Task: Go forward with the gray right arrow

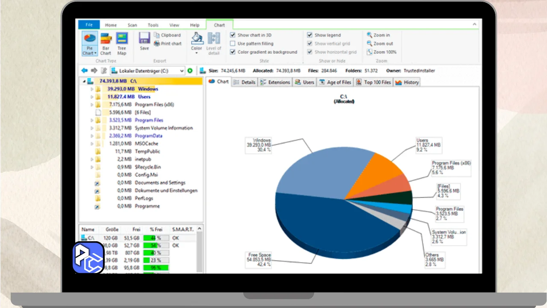Action: click(x=94, y=71)
